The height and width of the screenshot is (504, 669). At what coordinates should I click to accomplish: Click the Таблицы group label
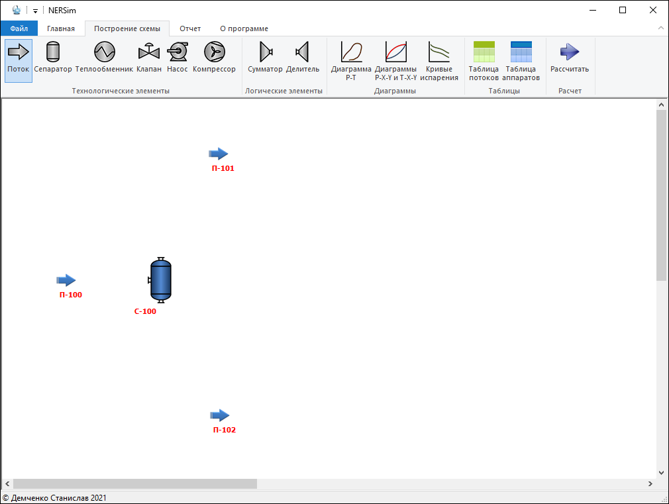pos(504,91)
